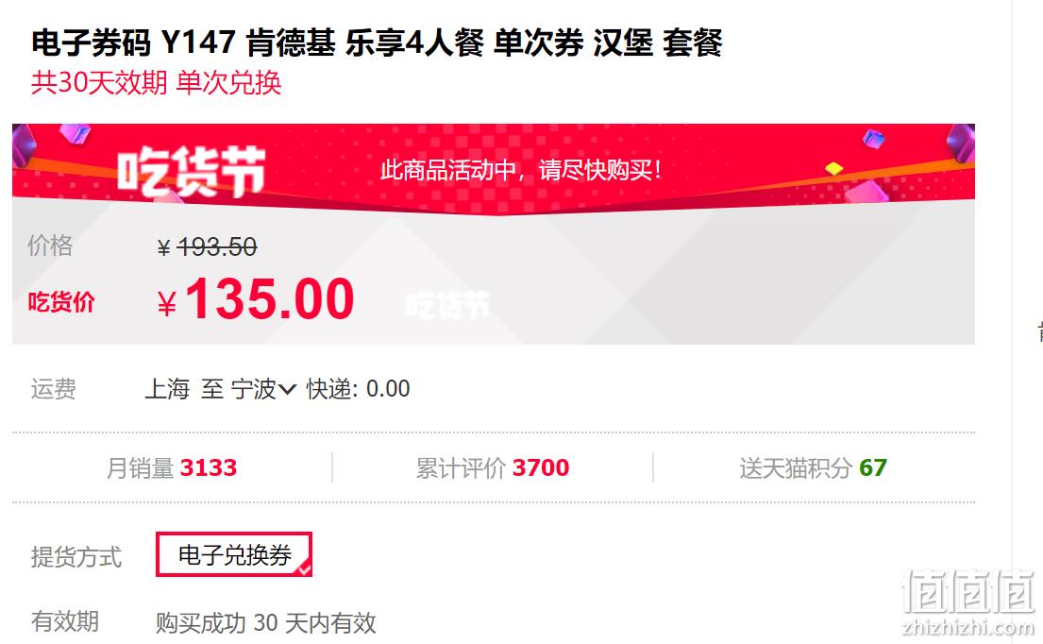Image resolution: width=1043 pixels, height=644 pixels.
Task: Expand the 宁波 destination dropdown arrow
Action: pos(287,389)
